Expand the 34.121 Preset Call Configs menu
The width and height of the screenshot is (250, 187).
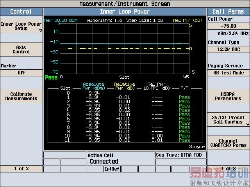[x=228, y=120]
